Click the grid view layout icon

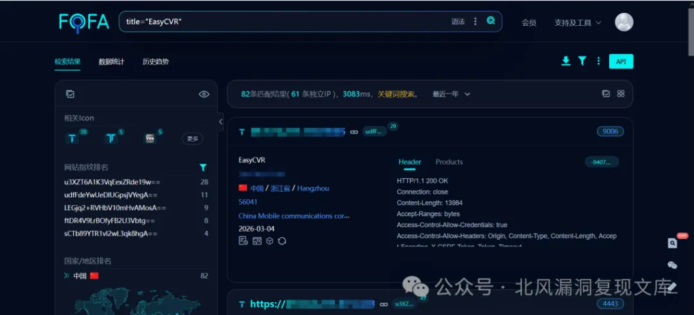pos(620,94)
